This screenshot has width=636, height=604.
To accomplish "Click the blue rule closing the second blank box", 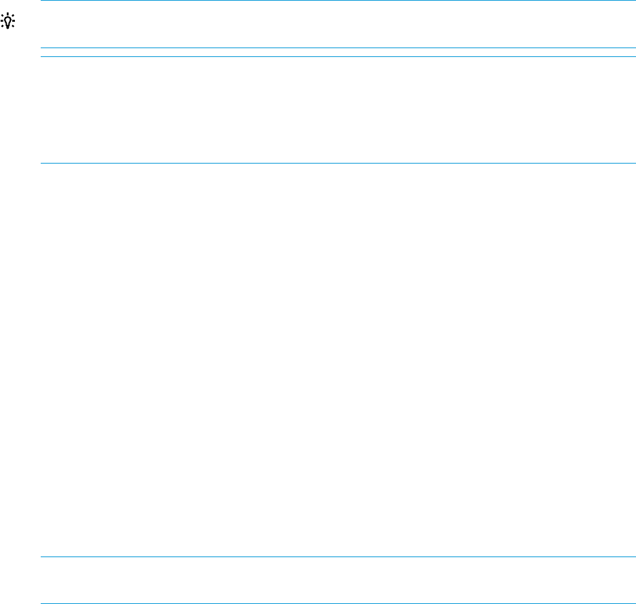I will click(338, 163).
